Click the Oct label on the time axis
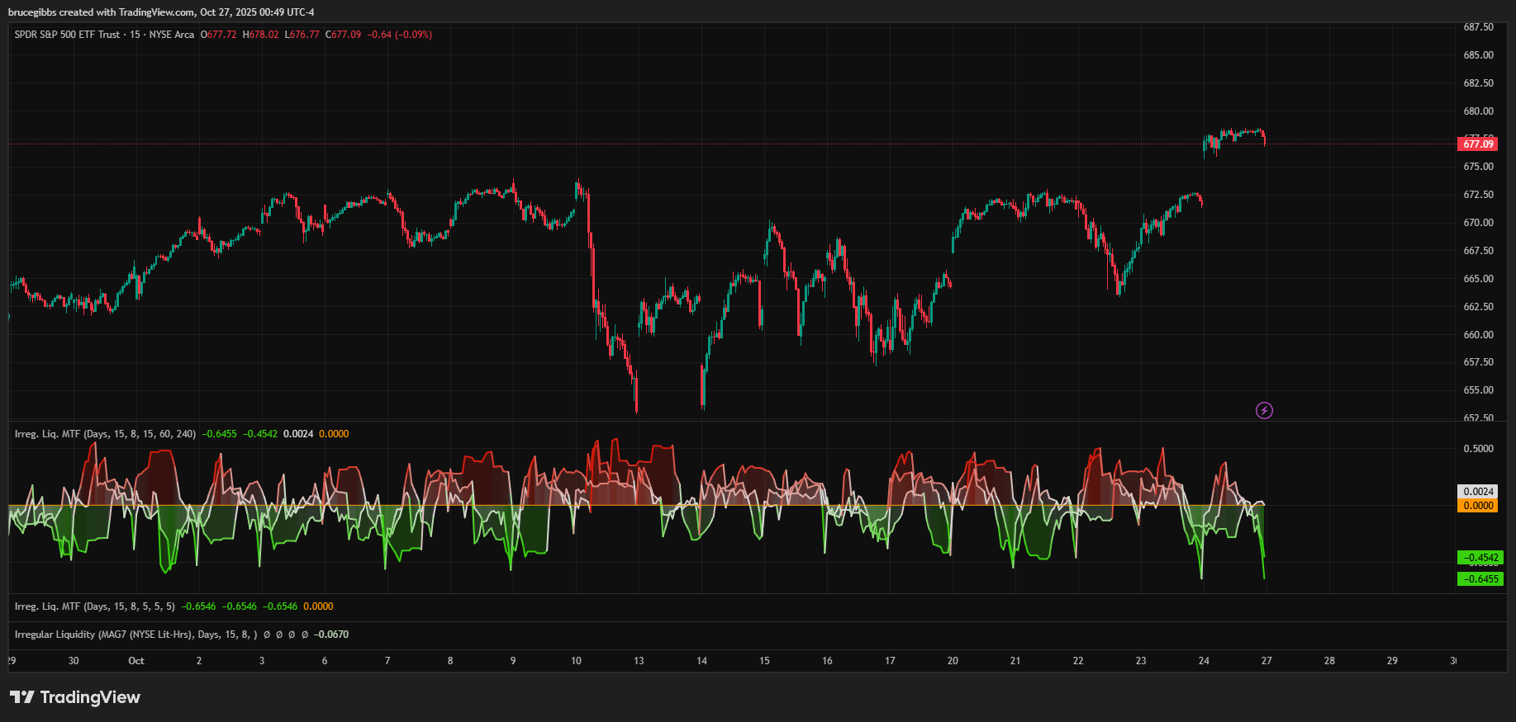1516x722 pixels. pyautogui.click(x=136, y=661)
